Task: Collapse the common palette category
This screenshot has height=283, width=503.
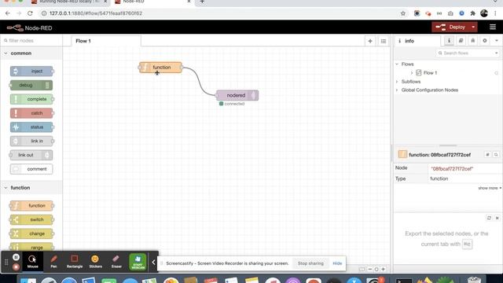Action: pos(31,53)
